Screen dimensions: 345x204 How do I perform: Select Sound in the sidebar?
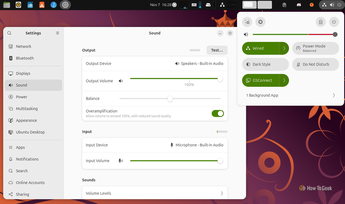pos(33,85)
